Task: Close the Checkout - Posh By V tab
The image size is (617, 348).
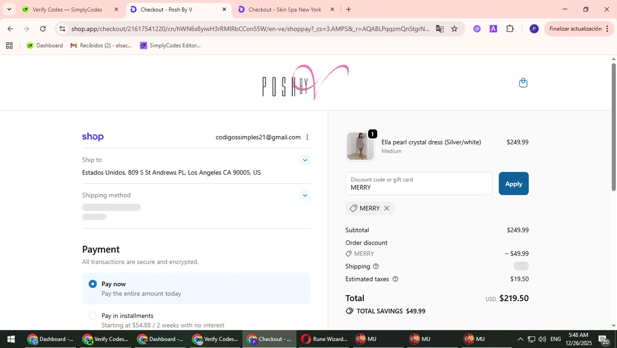Action: [224, 9]
